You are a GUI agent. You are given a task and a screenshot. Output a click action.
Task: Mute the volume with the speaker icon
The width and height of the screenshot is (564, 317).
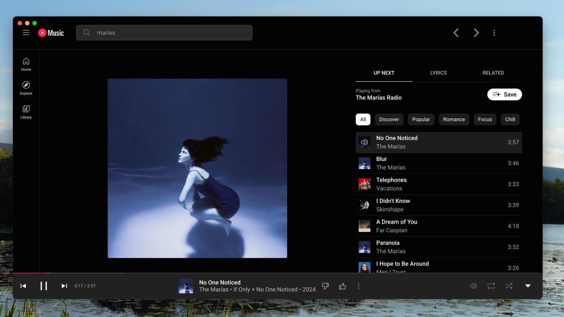coord(473,286)
